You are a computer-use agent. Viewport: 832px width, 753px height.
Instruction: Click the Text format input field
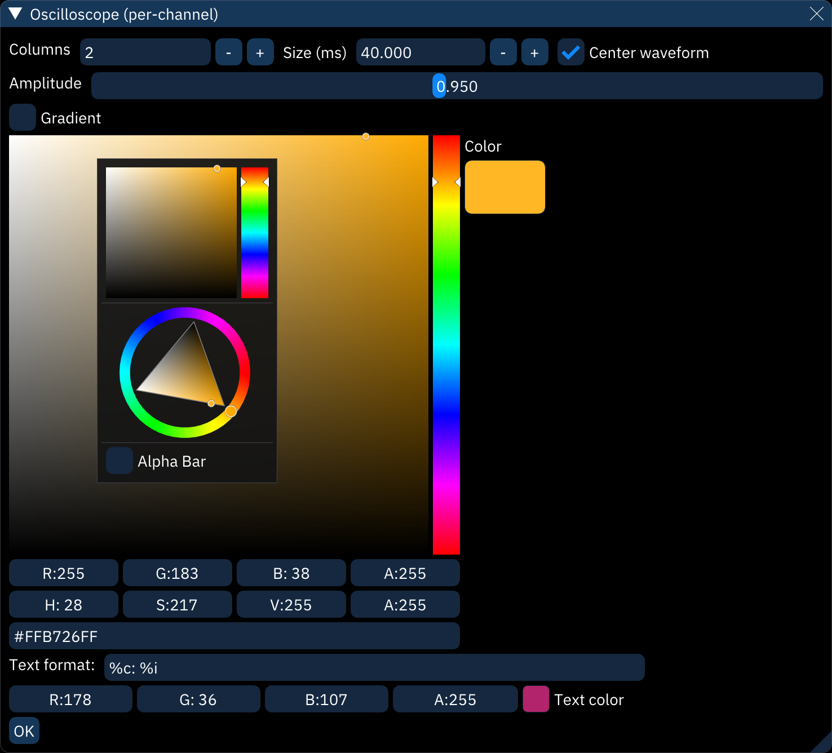tap(374, 668)
